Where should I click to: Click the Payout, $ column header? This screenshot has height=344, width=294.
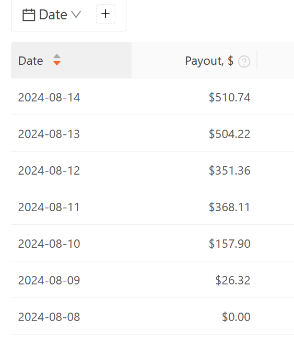coord(209,61)
